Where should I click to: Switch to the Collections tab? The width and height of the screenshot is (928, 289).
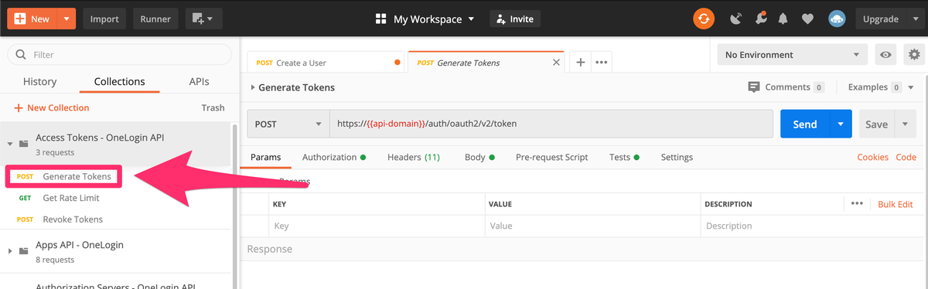pyautogui.click(x=119, y=81)
